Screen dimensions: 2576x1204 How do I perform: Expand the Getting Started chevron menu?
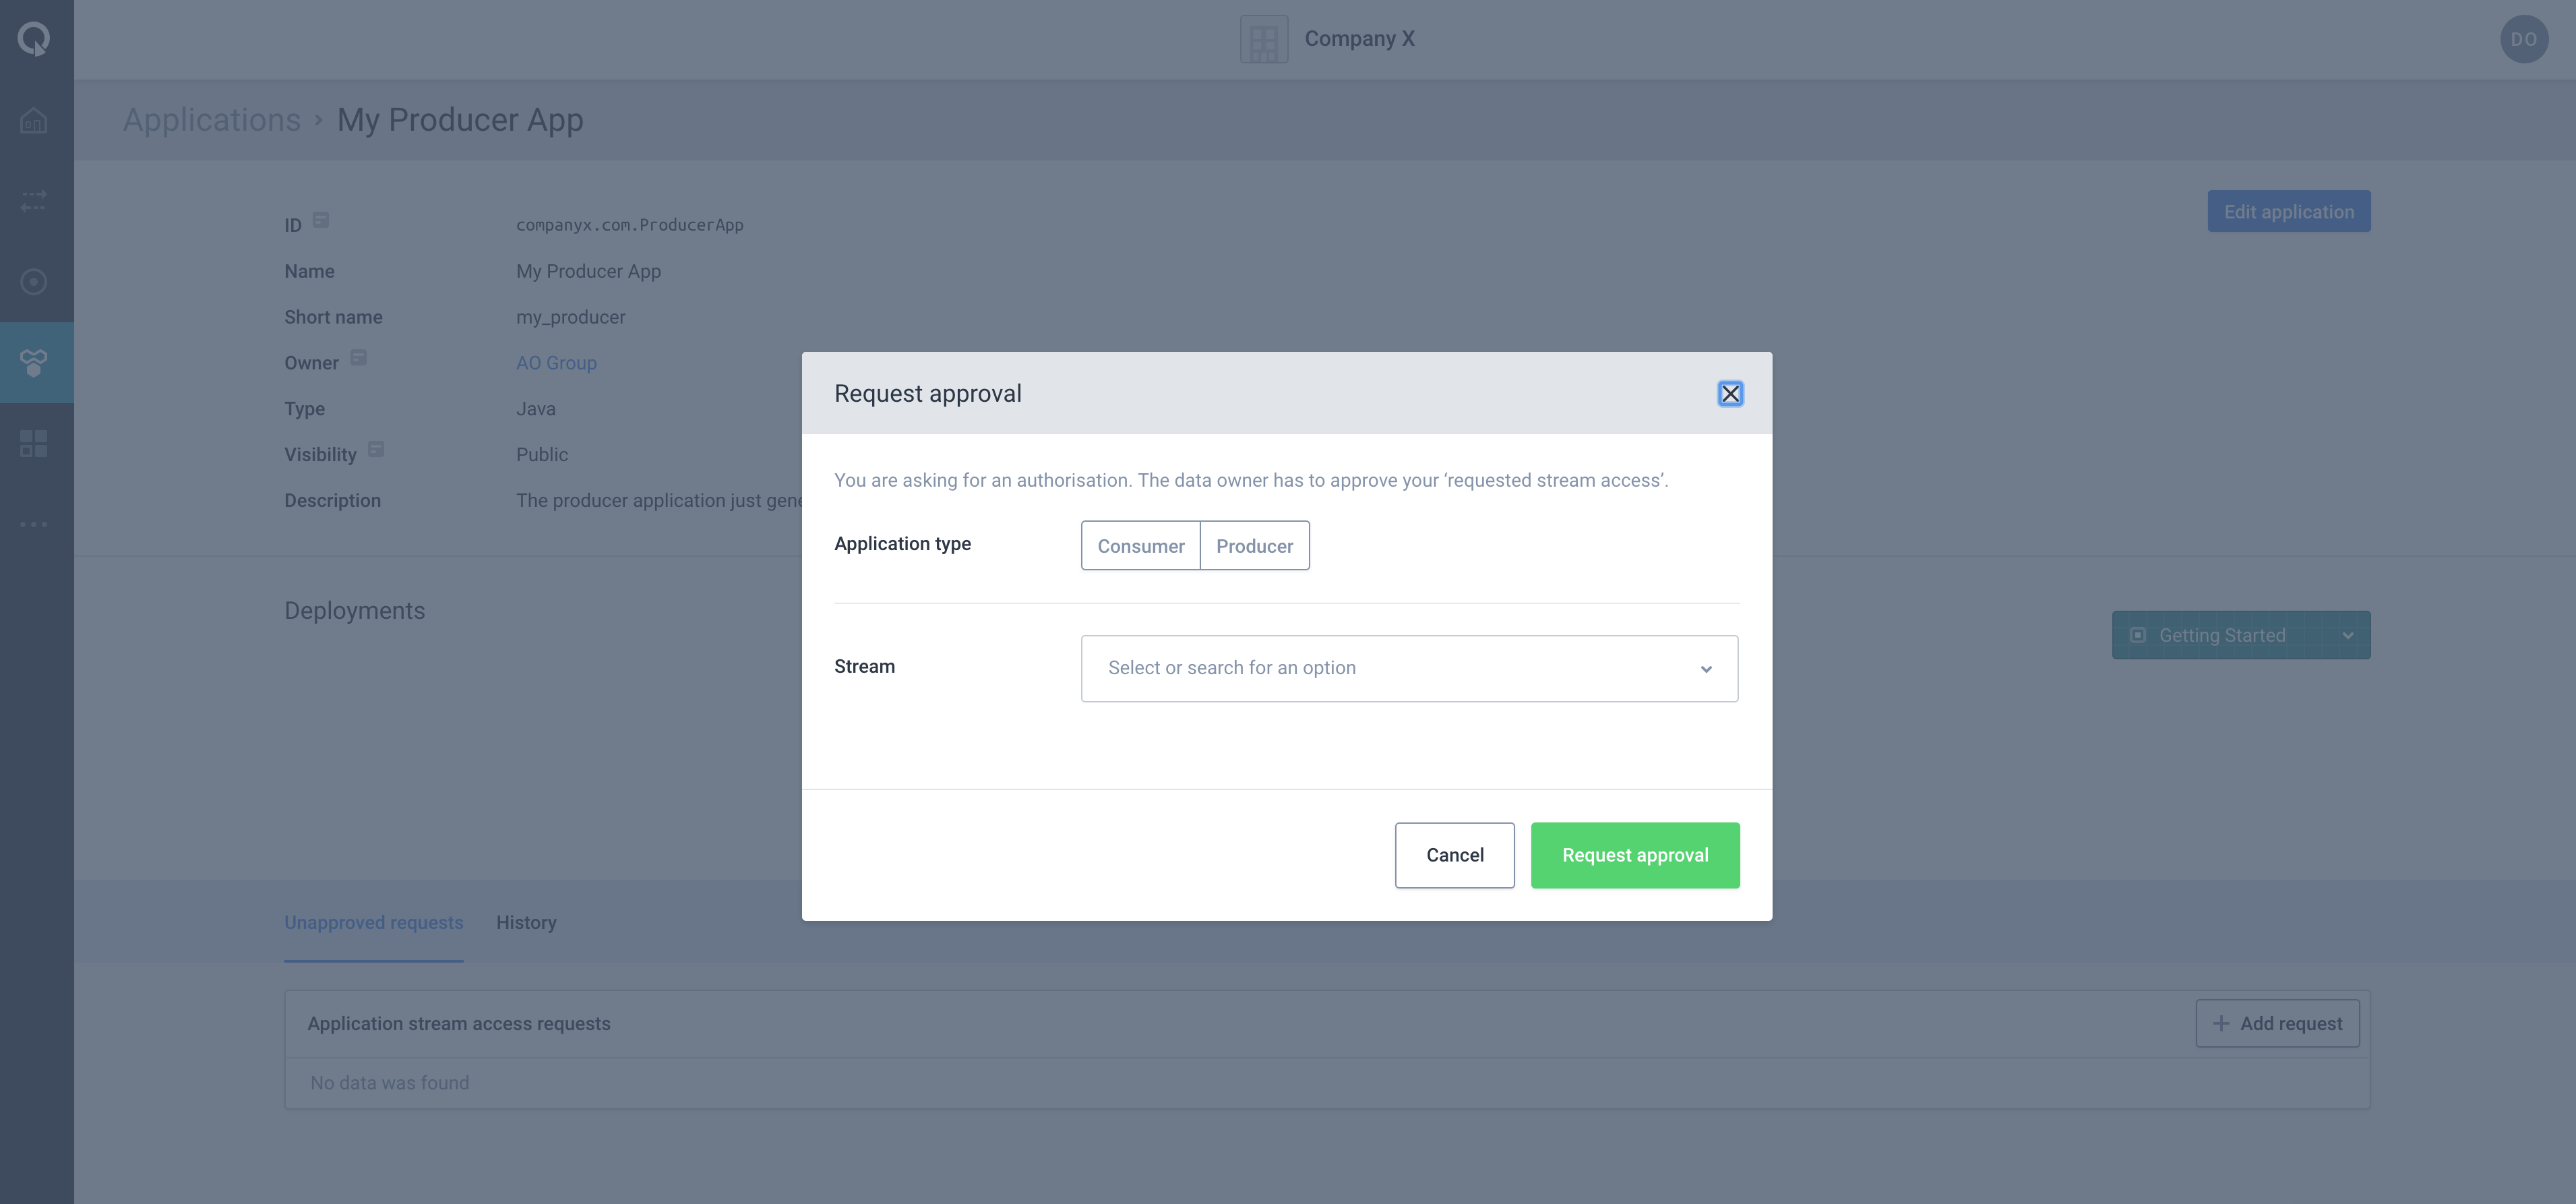coord(2346,634)
